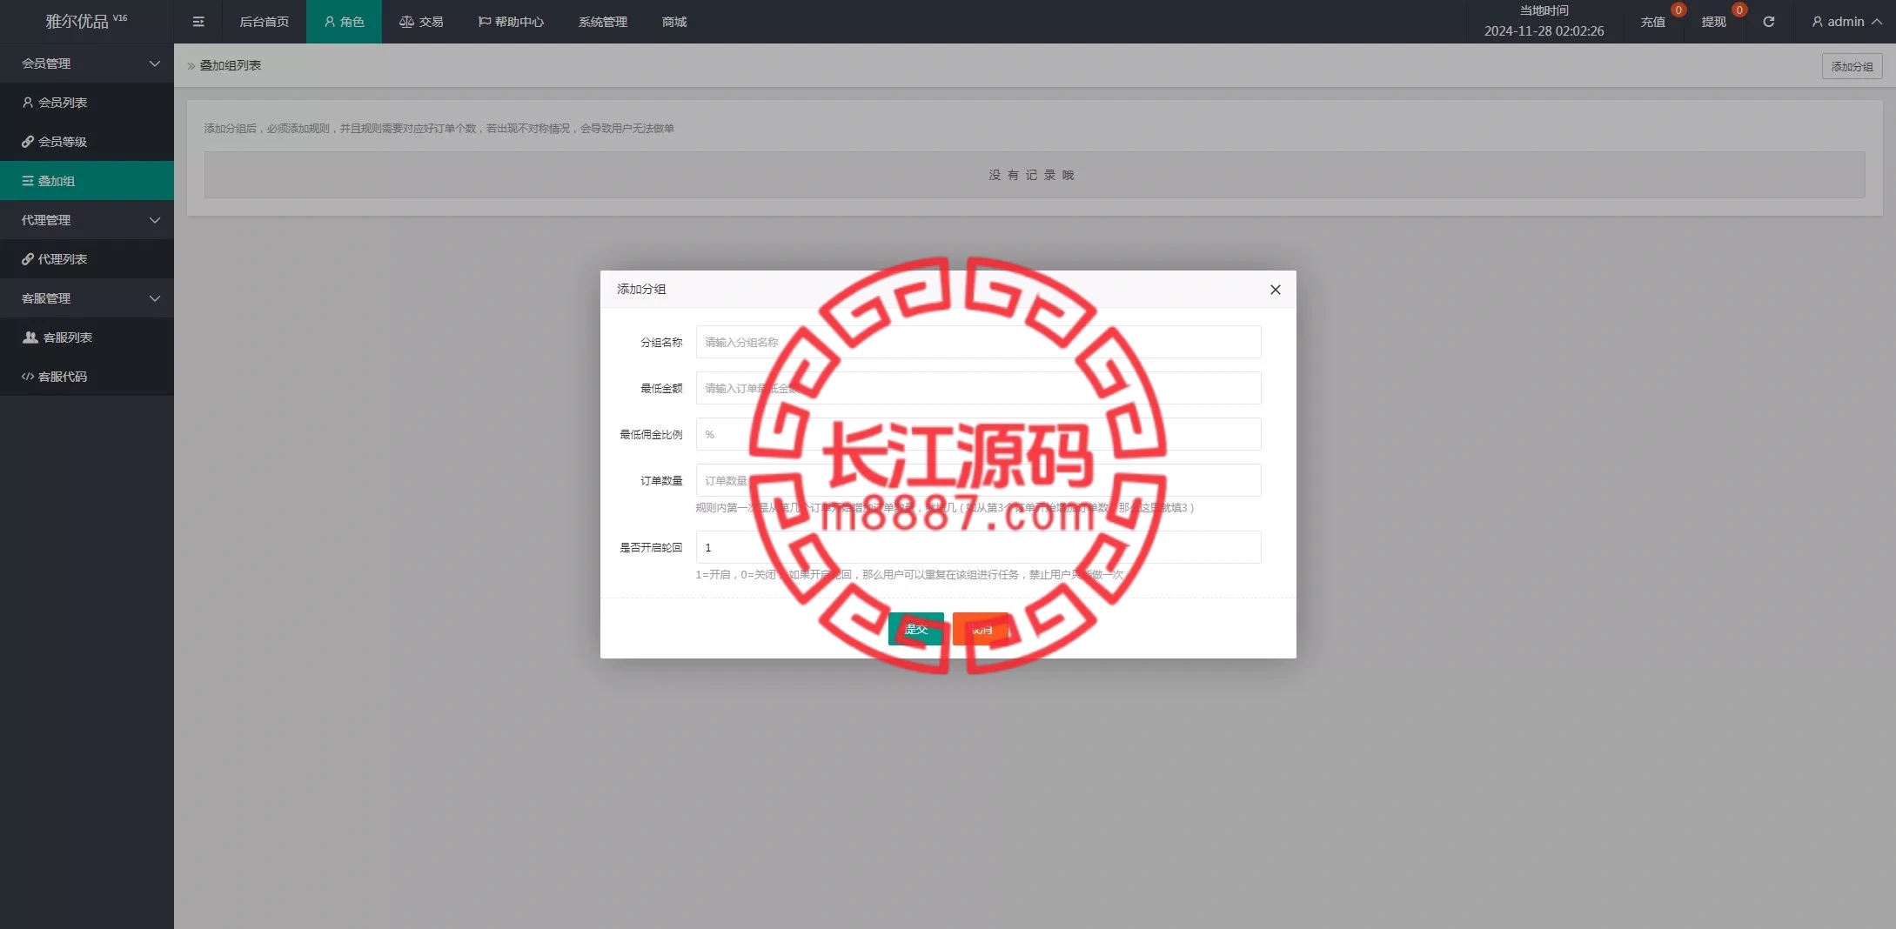
Task: Click the 叠加组列表 breadcrumb
Action: pos(231,65)
